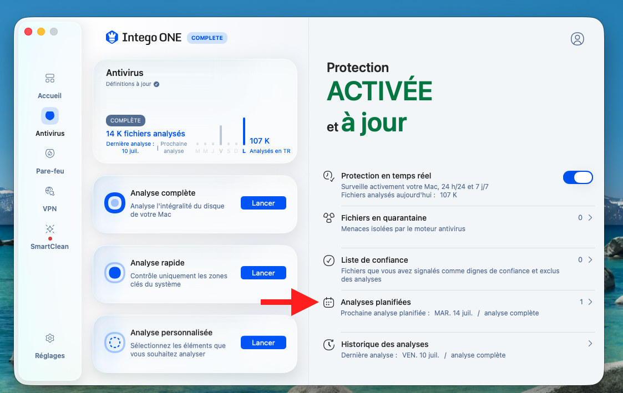Screen dimensions: 623x393
Task: Click 'Analyses planifiées' title
Action: pos(376,302)
